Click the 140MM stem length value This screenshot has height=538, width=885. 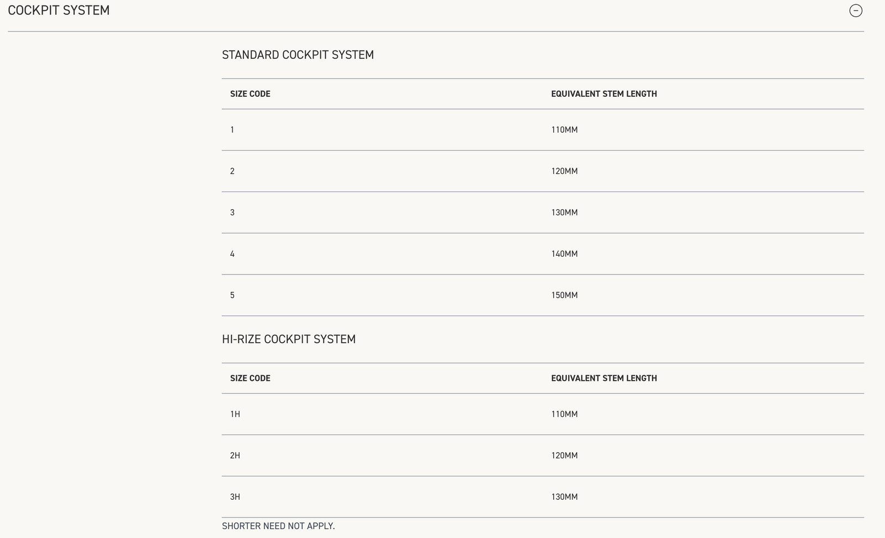(x=564, y=254)
